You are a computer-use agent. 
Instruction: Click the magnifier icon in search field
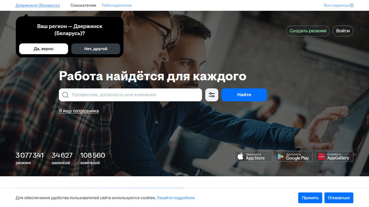[65, 95]
